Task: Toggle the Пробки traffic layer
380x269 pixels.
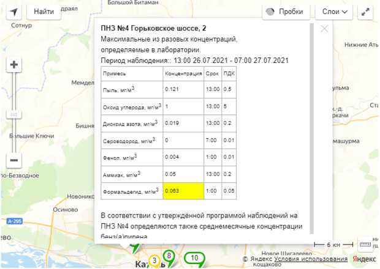Action: point(285,11)
